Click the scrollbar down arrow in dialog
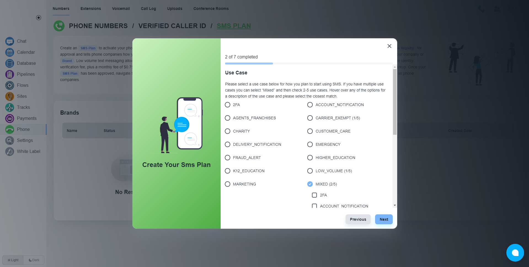The height and width of the screenshot is (267, 529). pos(395,205)
